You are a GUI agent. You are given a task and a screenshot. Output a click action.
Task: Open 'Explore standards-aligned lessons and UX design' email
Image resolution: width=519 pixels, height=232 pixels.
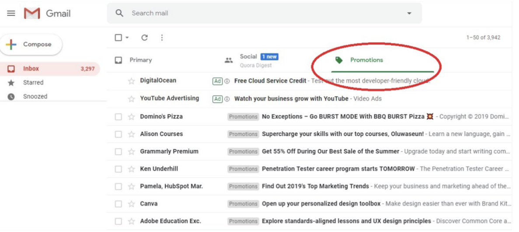(x=346, y=221)
